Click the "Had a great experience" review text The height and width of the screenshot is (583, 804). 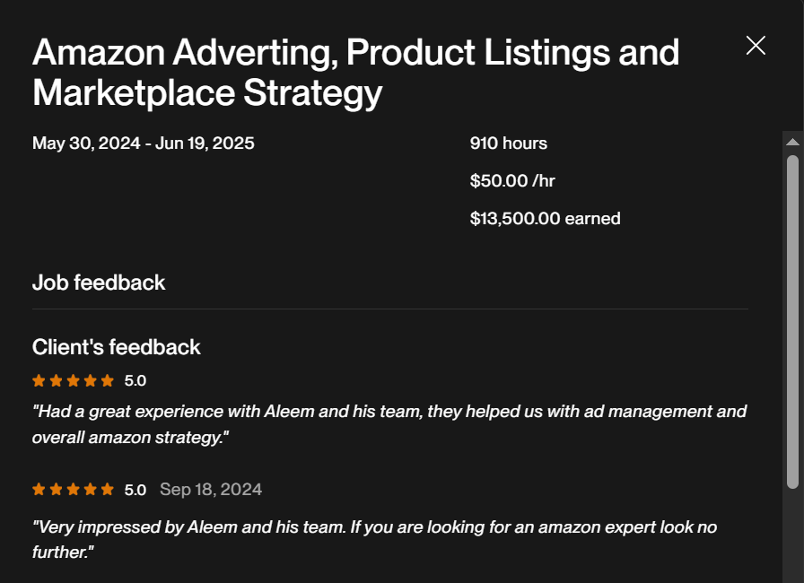[x=389, y=424]
